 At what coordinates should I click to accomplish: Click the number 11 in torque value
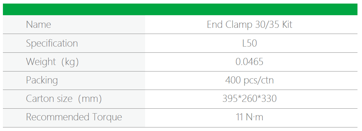[240, 117]
